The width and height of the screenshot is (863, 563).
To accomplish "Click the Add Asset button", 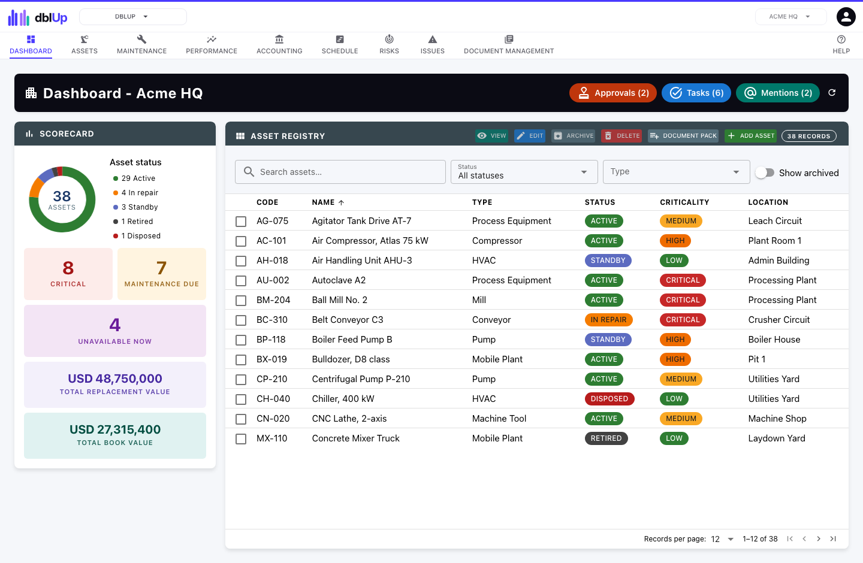I will (751, 136).
